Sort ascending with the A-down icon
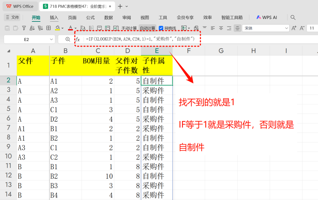 pyautogui.click(x=32, y=28)
